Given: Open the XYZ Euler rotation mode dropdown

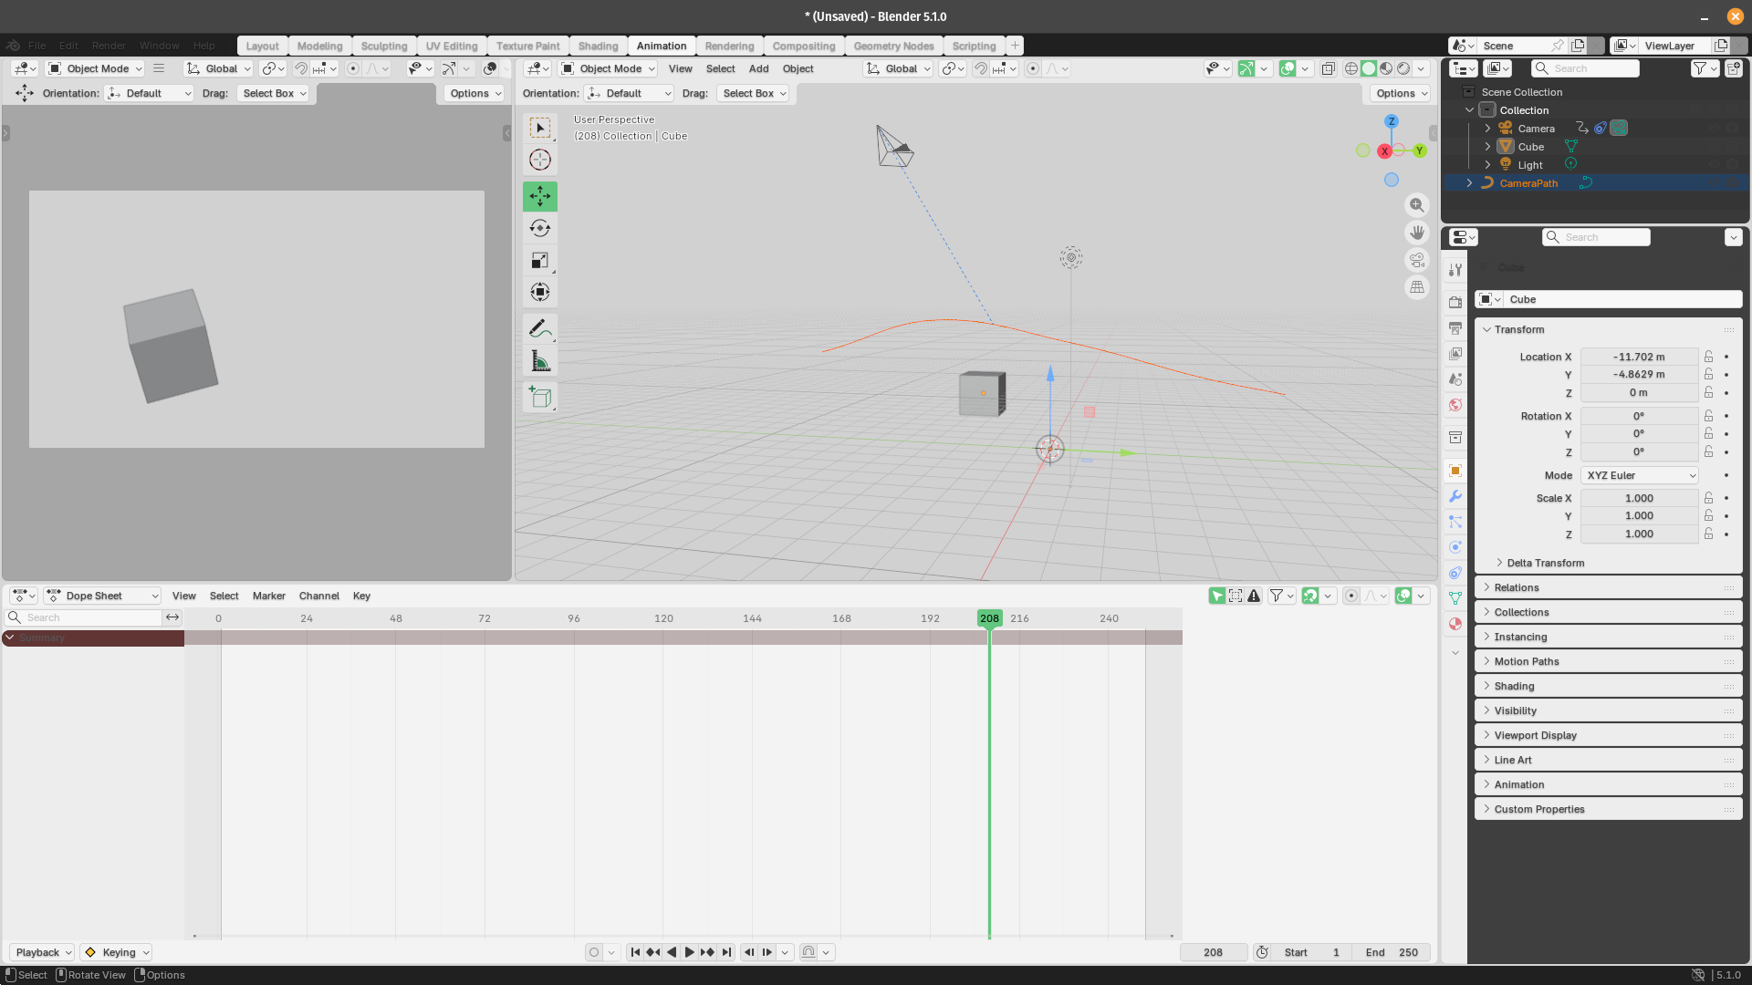Looking at the screenshot, I should (x=1640, y=475).
